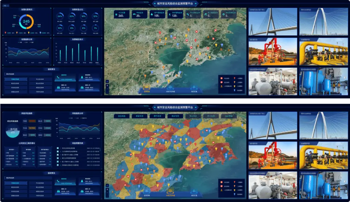Viewport: 350px width, 202px height.
Task: Click the orange segment of the 245 donut chart
Action: click(x=31, y=21)
